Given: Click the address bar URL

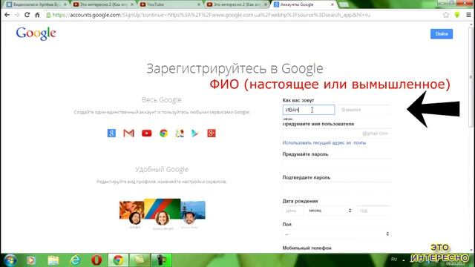Looking at the screenshot, I should pos(211,15).
